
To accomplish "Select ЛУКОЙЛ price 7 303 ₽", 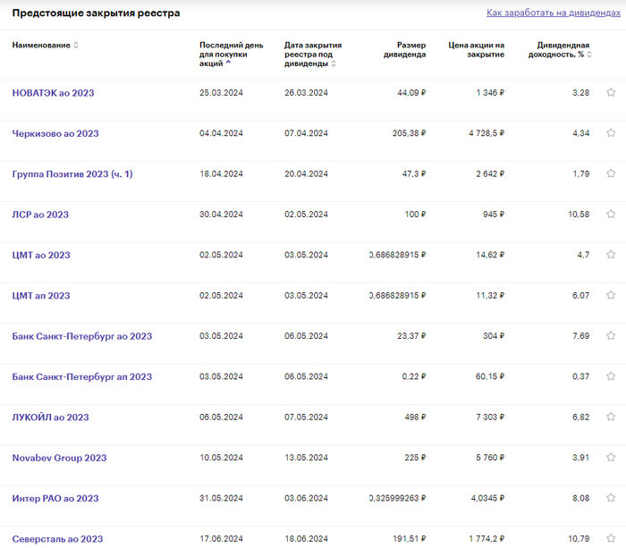I will pos(490,417).
